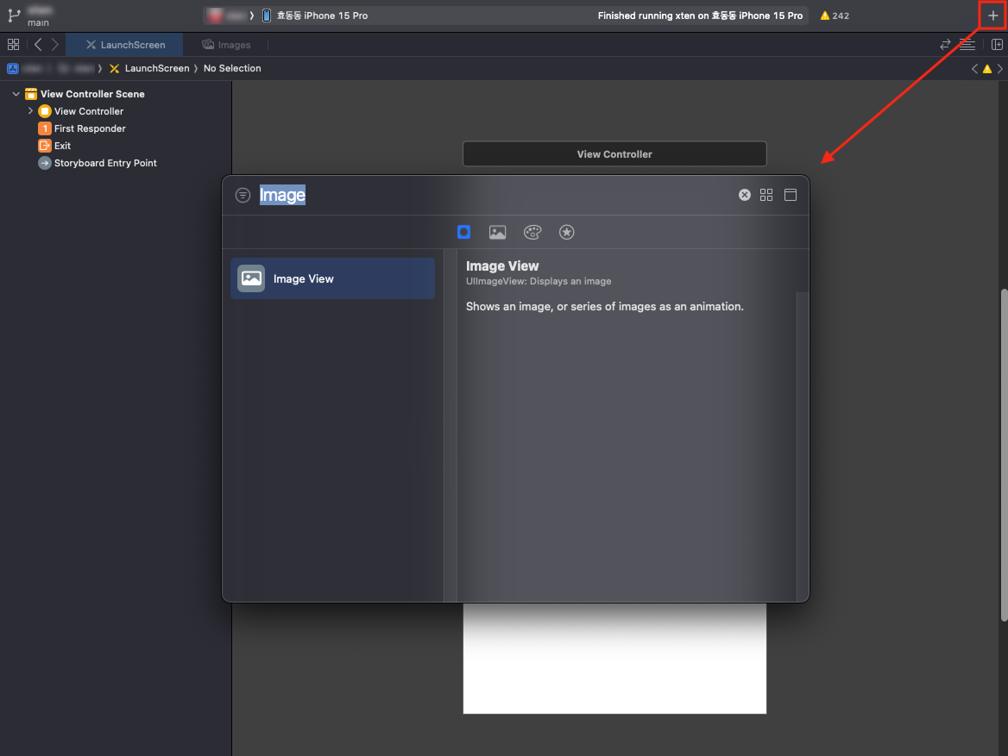Click the scheme name before the device
Image resolution: width=1008 pixels, height=756 pixels.
tap(236, 16)
